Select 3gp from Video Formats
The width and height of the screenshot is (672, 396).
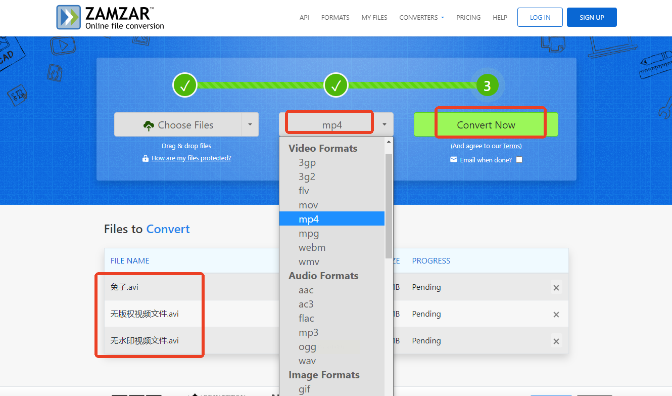tap(332, 163)
